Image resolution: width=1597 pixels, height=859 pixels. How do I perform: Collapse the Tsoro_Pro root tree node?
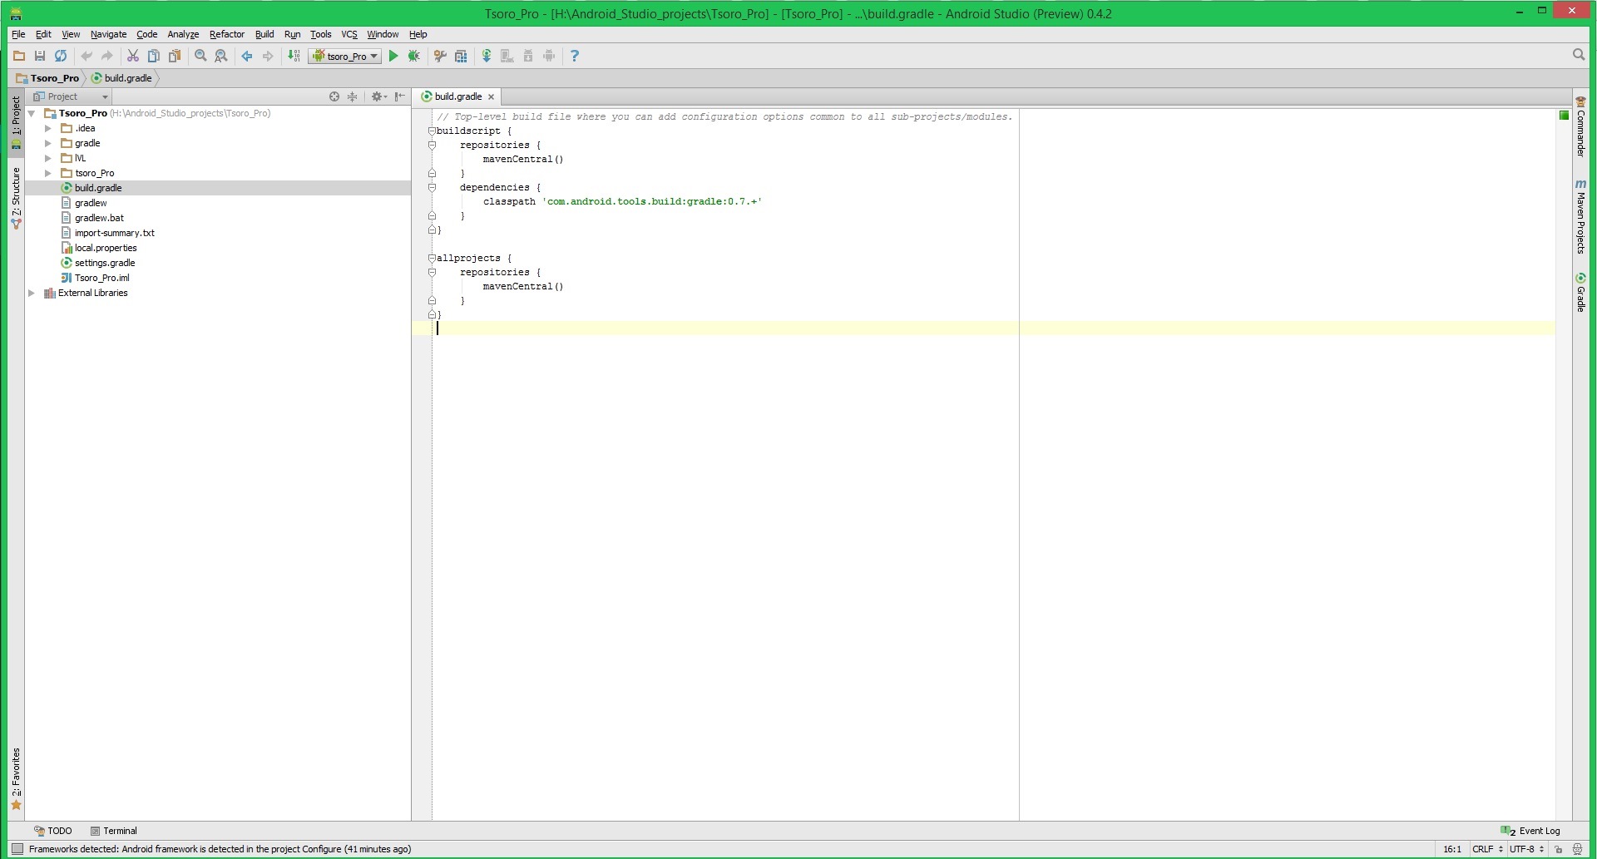pos(32,113)
